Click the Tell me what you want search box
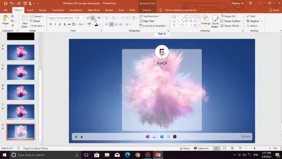 tap(180, 10)
